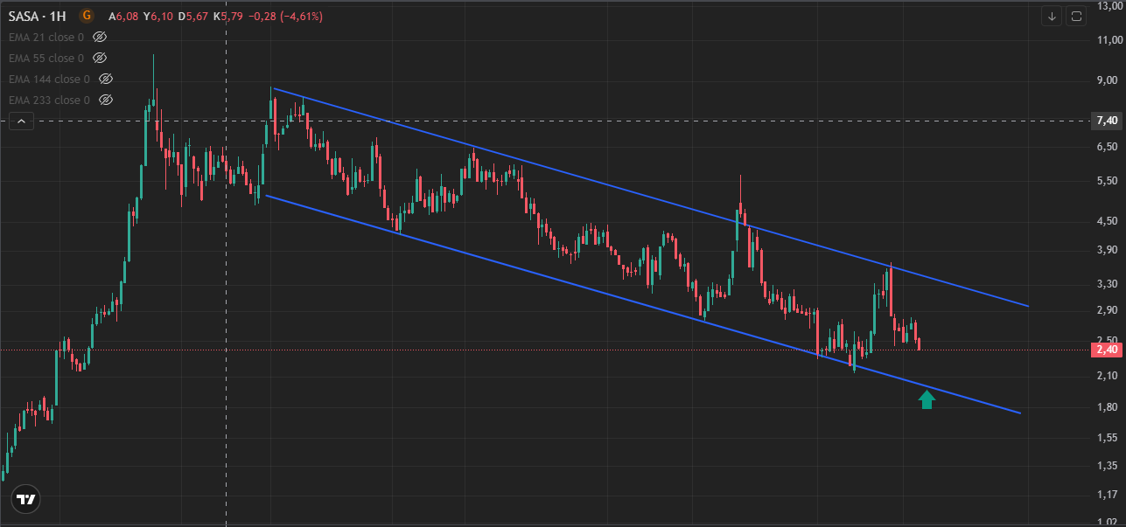The height and width of the screenshot is (527, 1126).
Task: Click the 1,17 level on price axis
Action: [x=1109, y=495]
